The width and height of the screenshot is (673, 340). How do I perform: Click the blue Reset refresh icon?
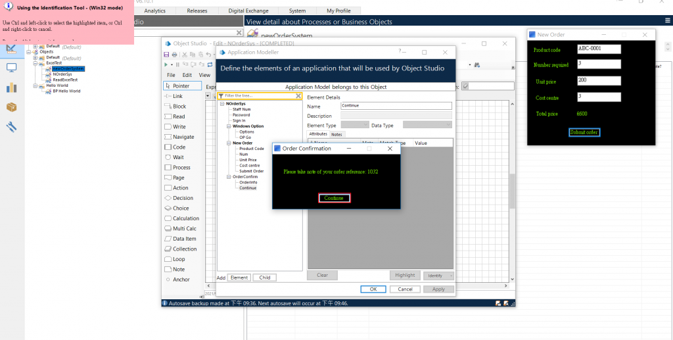210,64
